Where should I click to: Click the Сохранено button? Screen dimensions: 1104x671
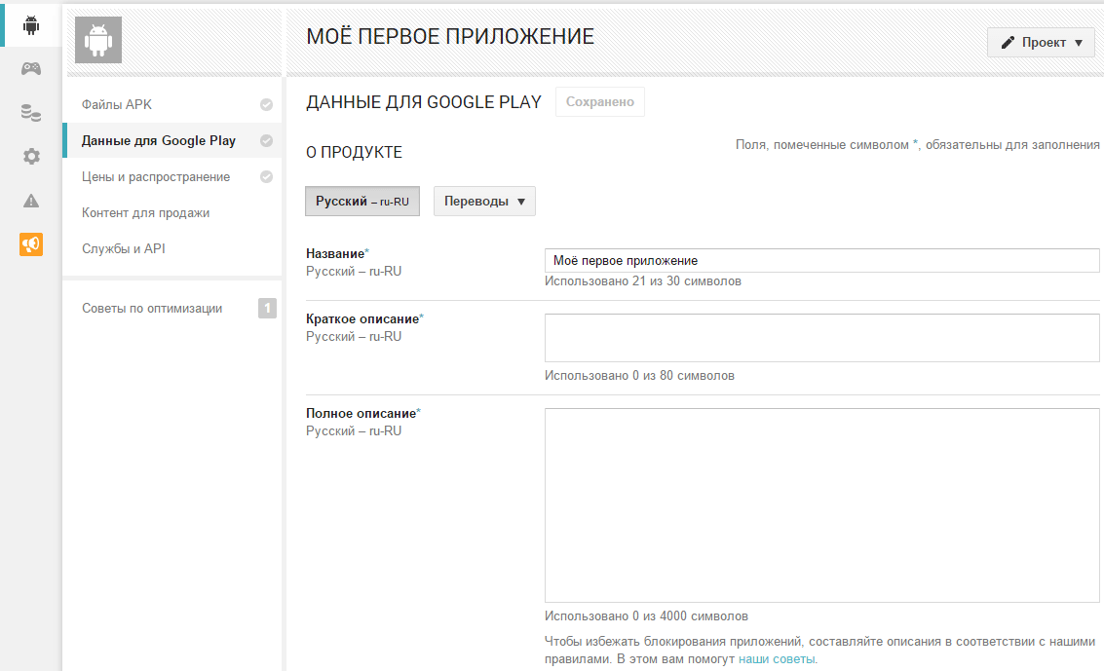(x=600, y=102)
